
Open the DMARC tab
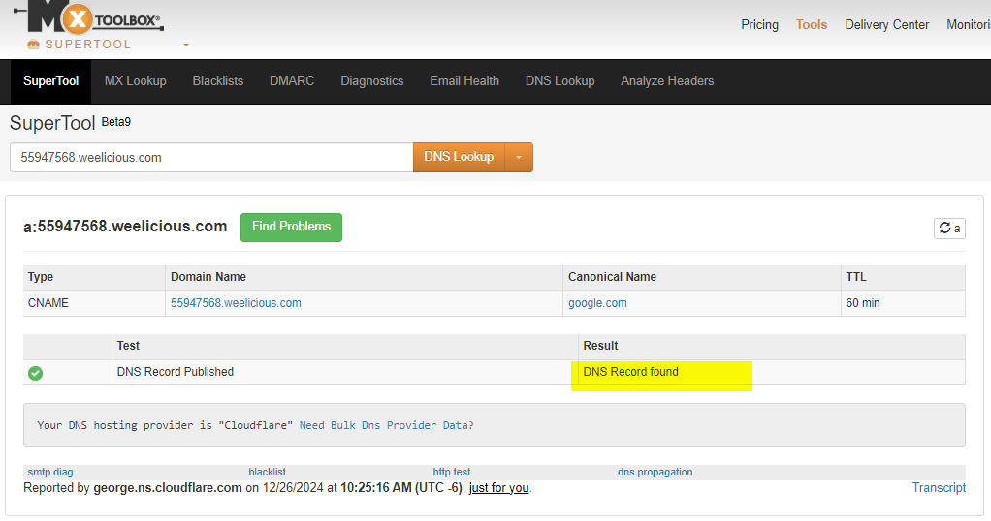[x=292, y=81]
